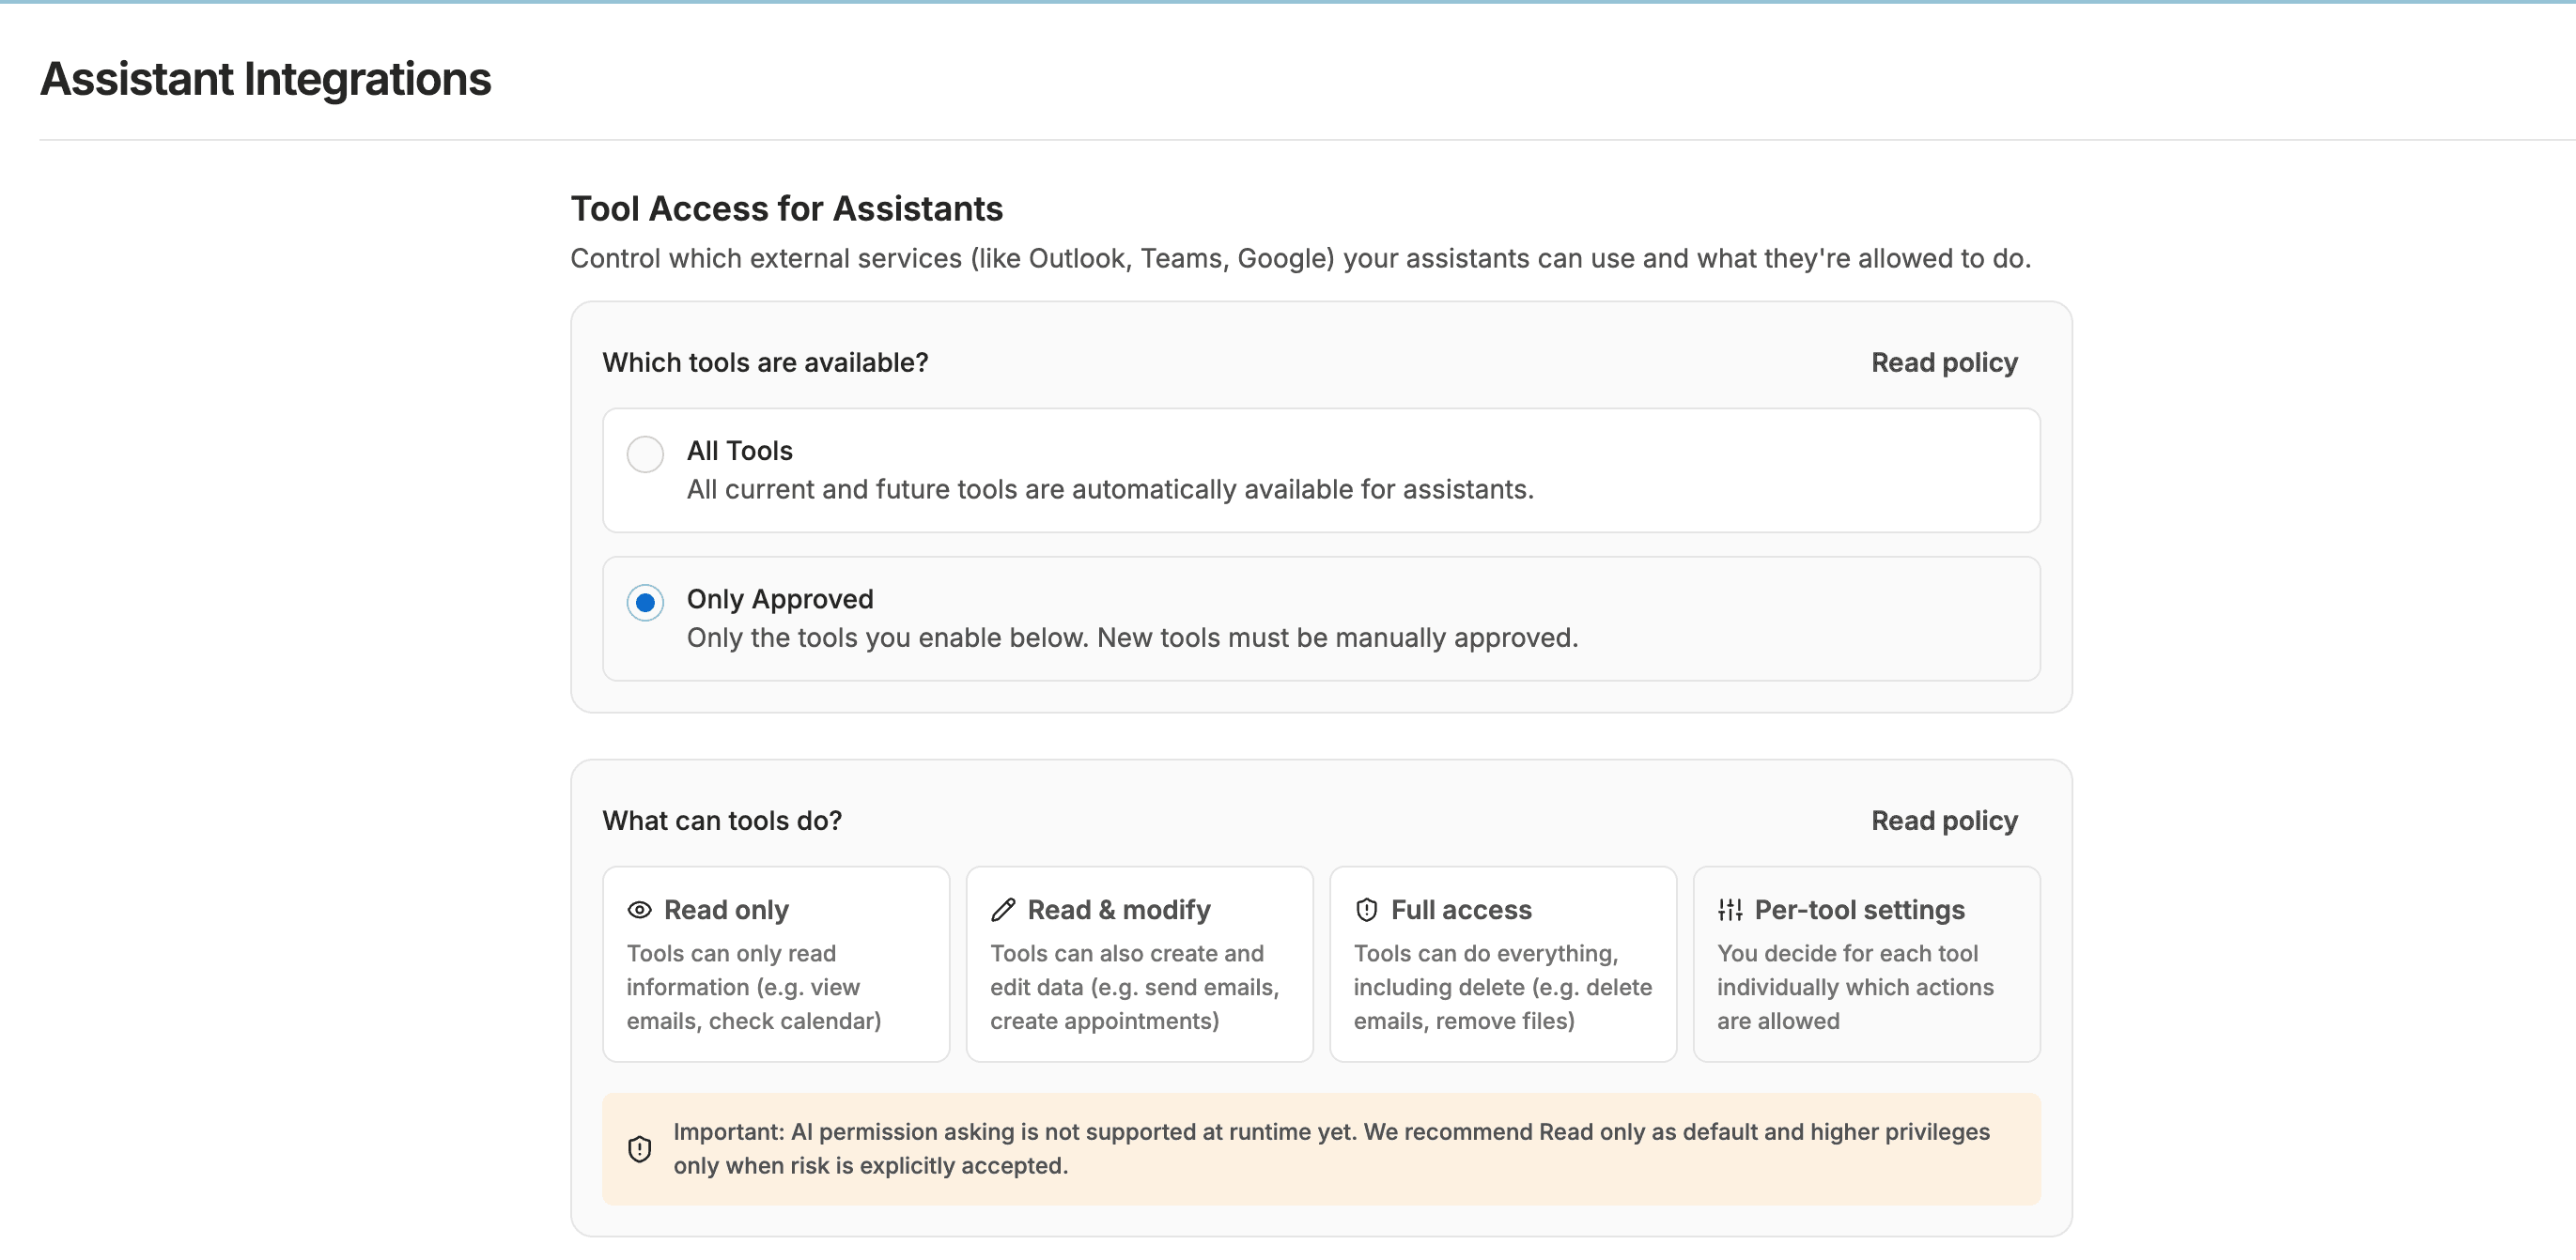Click the shield icon on Full access card
The image size is (2576, 1260).
(1366, 909)
